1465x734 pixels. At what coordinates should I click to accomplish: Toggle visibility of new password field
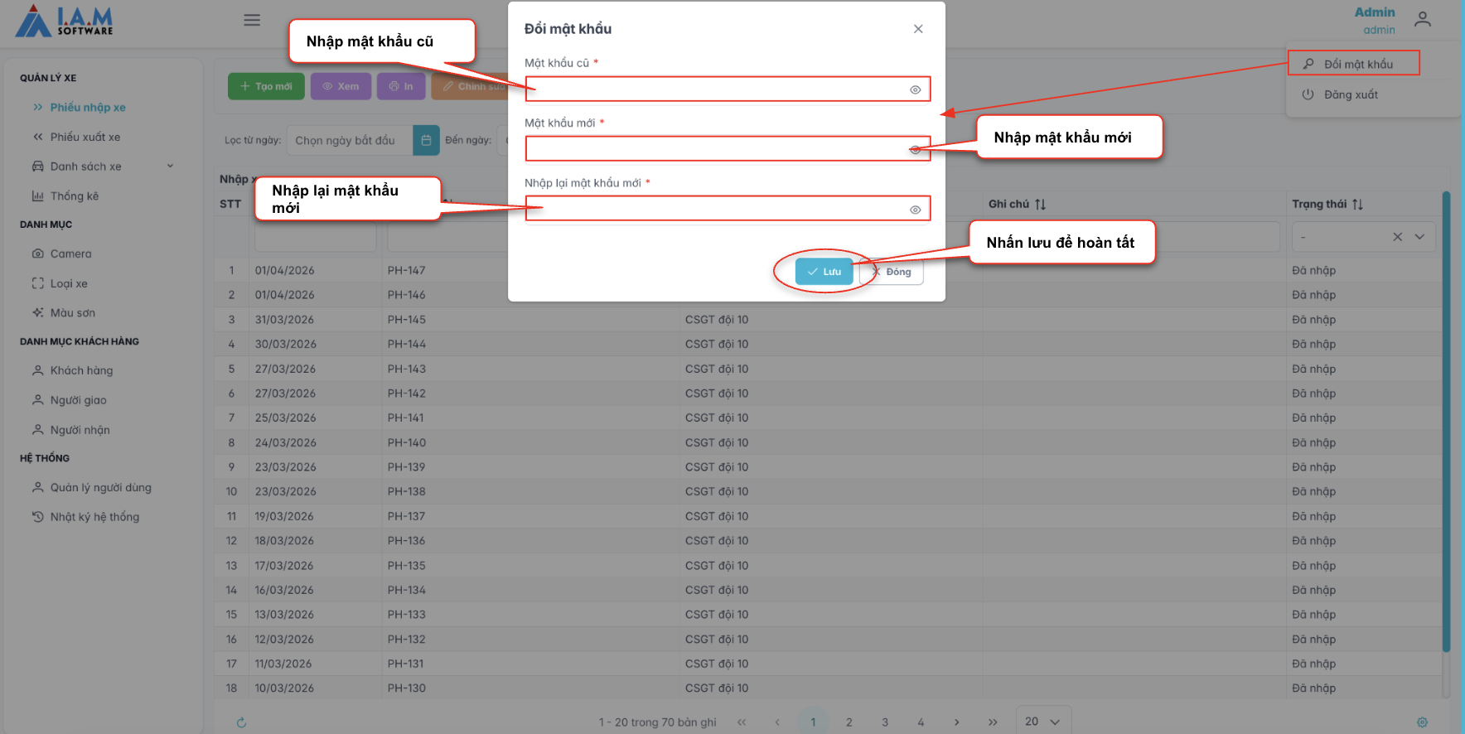click(915, 150)
